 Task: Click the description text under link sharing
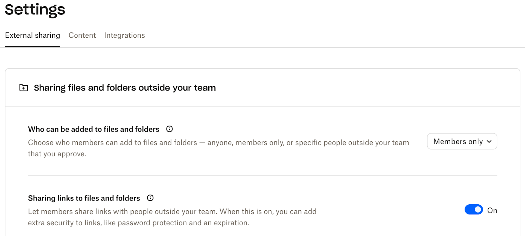(x=172, y=217)
